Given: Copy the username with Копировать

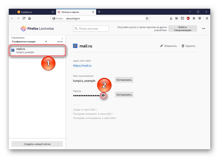Looking at the screenshot, I should pyautogui.click(x=124, y=80).
